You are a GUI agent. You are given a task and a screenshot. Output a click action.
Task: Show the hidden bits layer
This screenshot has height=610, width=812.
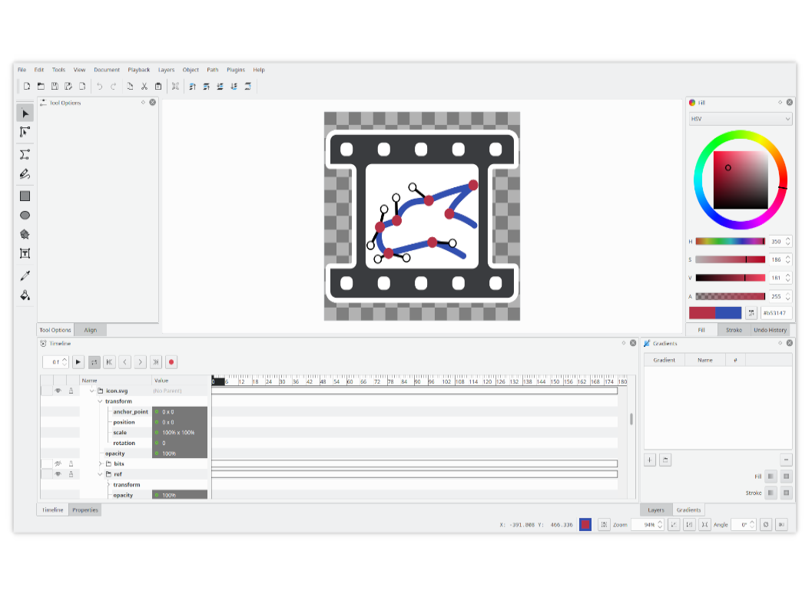(x=58, y=463)
